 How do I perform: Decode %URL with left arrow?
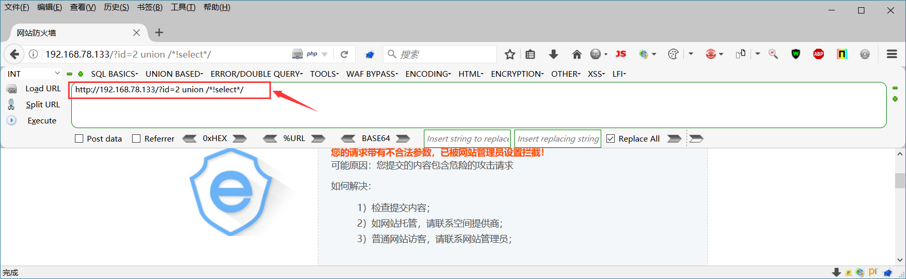(270, 138)
